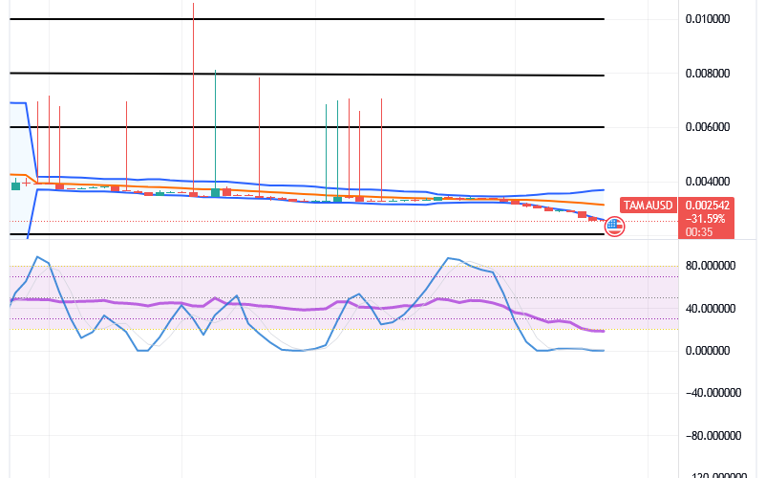Click the US flag event icon
The image size is (766, 478).
point(614,227)
